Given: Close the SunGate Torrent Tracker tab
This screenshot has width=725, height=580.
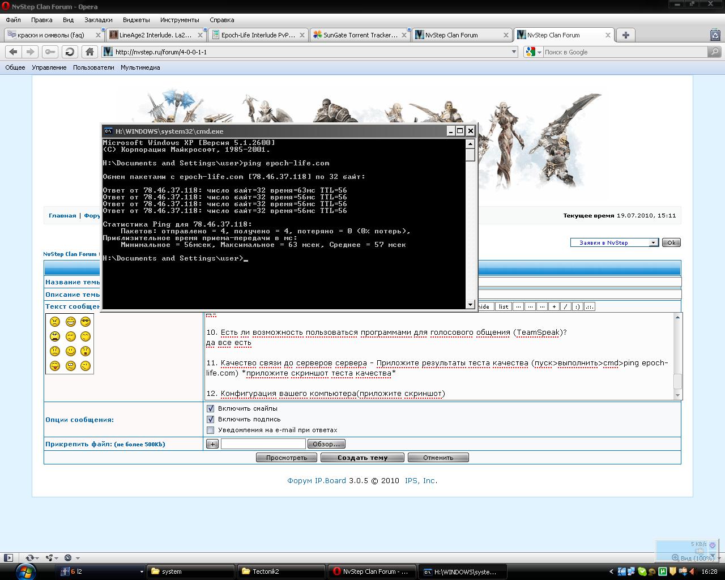Looking at the screenshot, I should click(x=404, y=35).
